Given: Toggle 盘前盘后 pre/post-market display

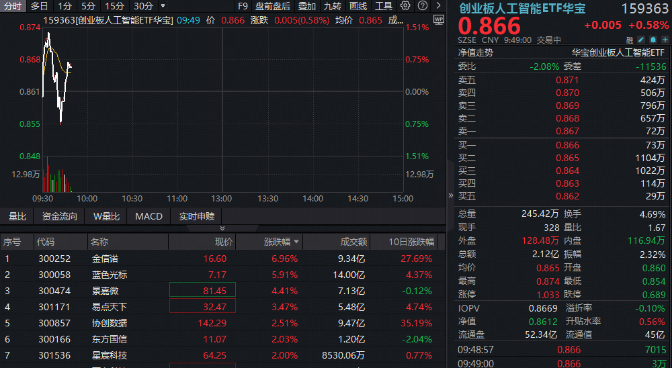Looking at the screenshot, I should [273, 6].
